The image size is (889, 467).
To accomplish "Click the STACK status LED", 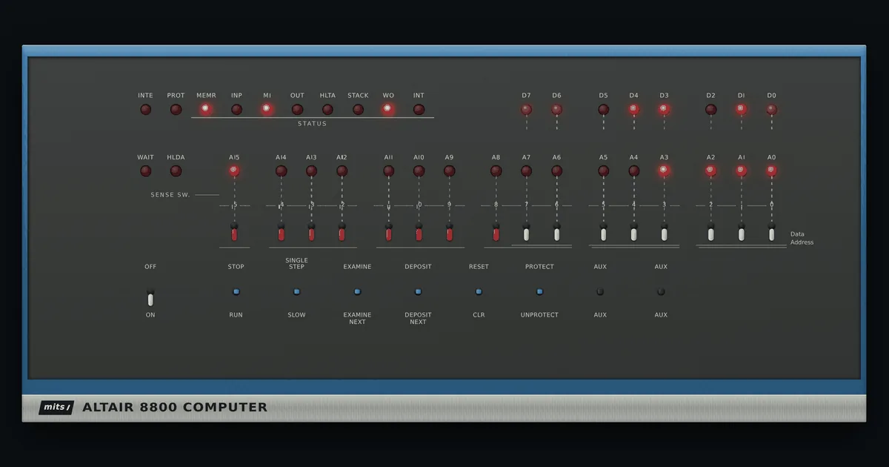I will (x=358, y=109).
